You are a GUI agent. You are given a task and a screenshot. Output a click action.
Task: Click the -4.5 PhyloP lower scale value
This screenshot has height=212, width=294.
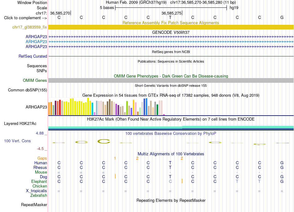40,149
